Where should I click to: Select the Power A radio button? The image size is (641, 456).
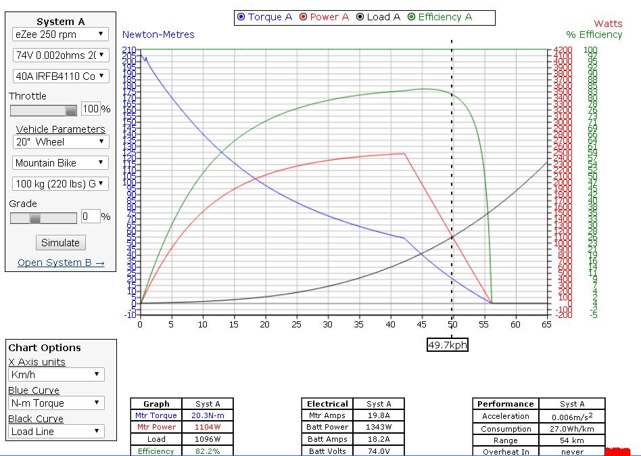click(304, 18)
